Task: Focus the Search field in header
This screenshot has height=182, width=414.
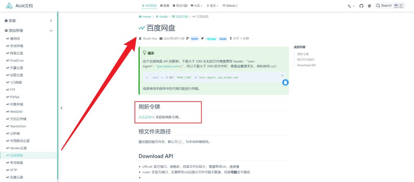Action: [389, 5]
